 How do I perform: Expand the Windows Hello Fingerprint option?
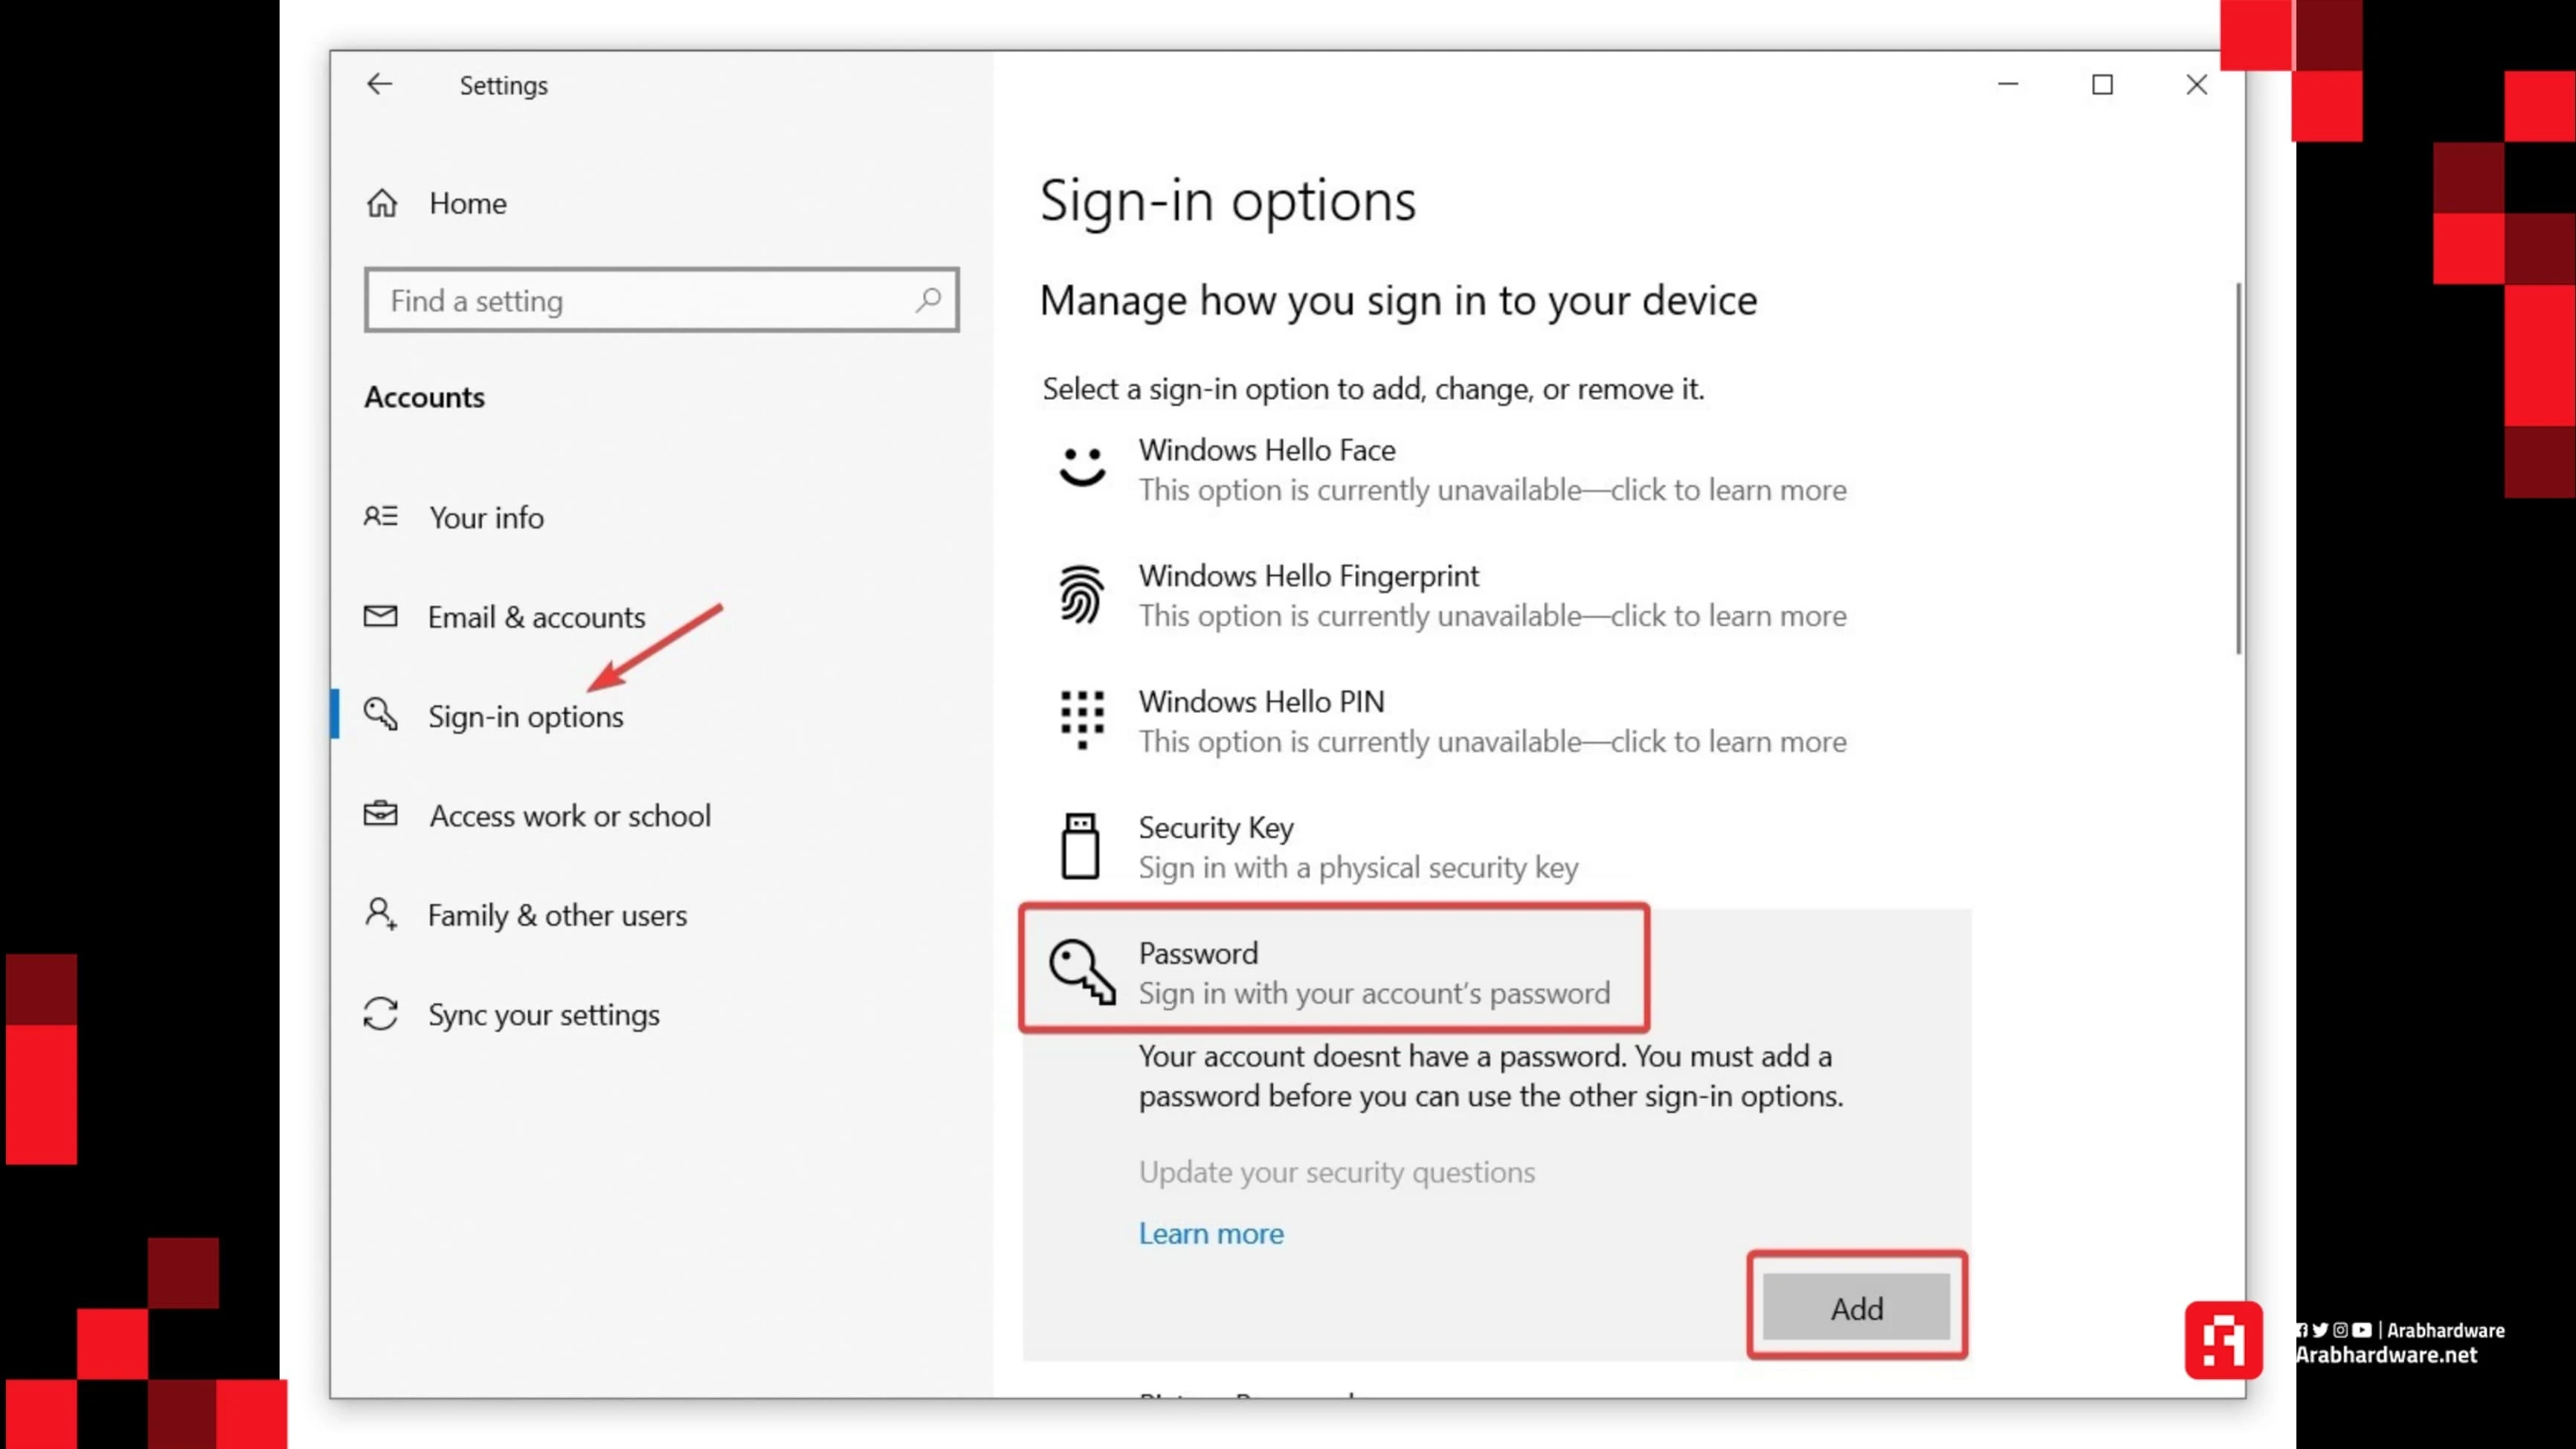click(1496, 595)
